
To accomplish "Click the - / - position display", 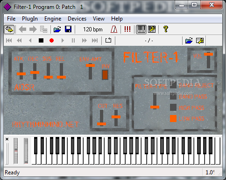I will pyautogui.click(x=149, y=41).
